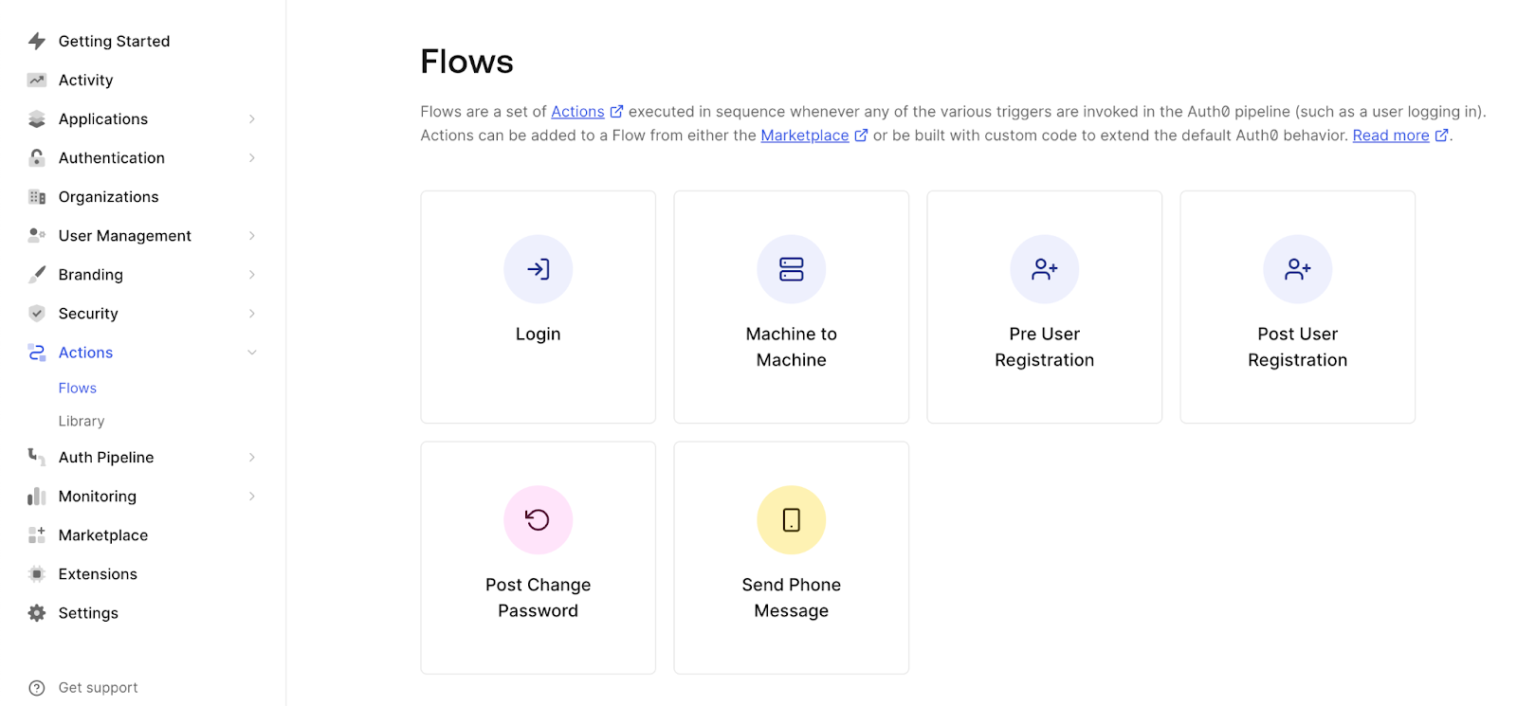This screenshot has width=1517, height=706.
Task: Open the Send Phone Message flow card
Action: click(x=792, y=558)
